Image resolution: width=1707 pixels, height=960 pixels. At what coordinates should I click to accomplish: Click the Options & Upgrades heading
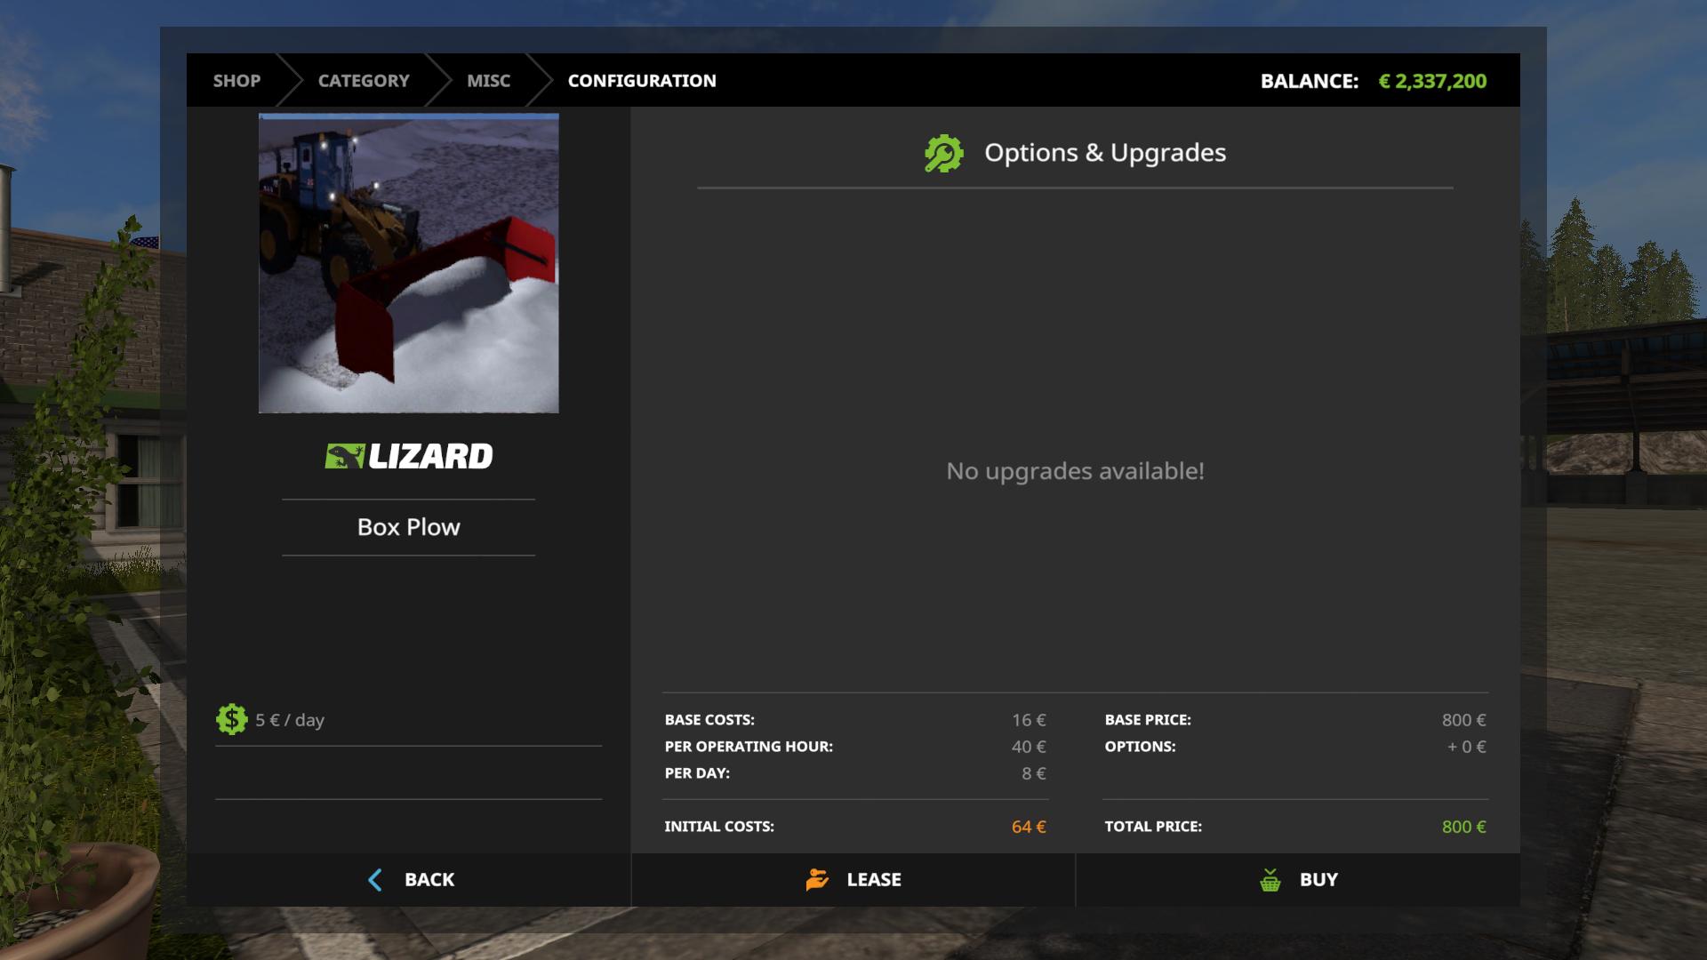1105,153
